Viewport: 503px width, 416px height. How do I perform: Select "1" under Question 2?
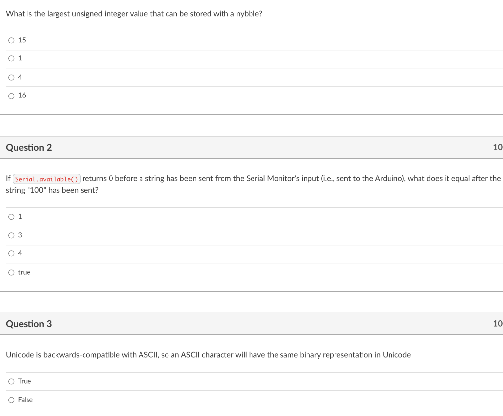[x=11, y=216]
